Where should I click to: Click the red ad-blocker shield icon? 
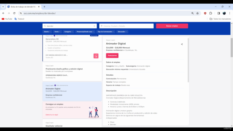coord(205,13)
